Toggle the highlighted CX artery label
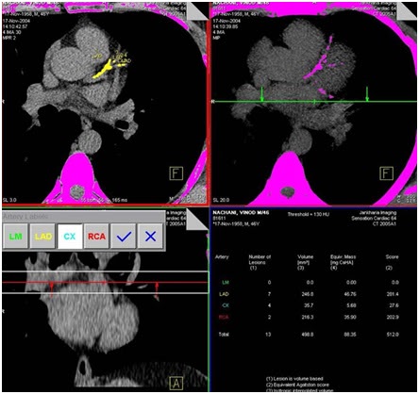419x394 pixels. pyautogui.click(x=70, y=237)
